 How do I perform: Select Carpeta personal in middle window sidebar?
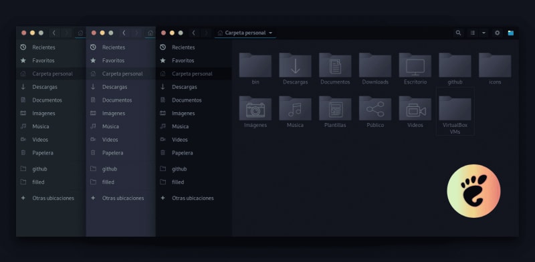(x=121, y=74)
